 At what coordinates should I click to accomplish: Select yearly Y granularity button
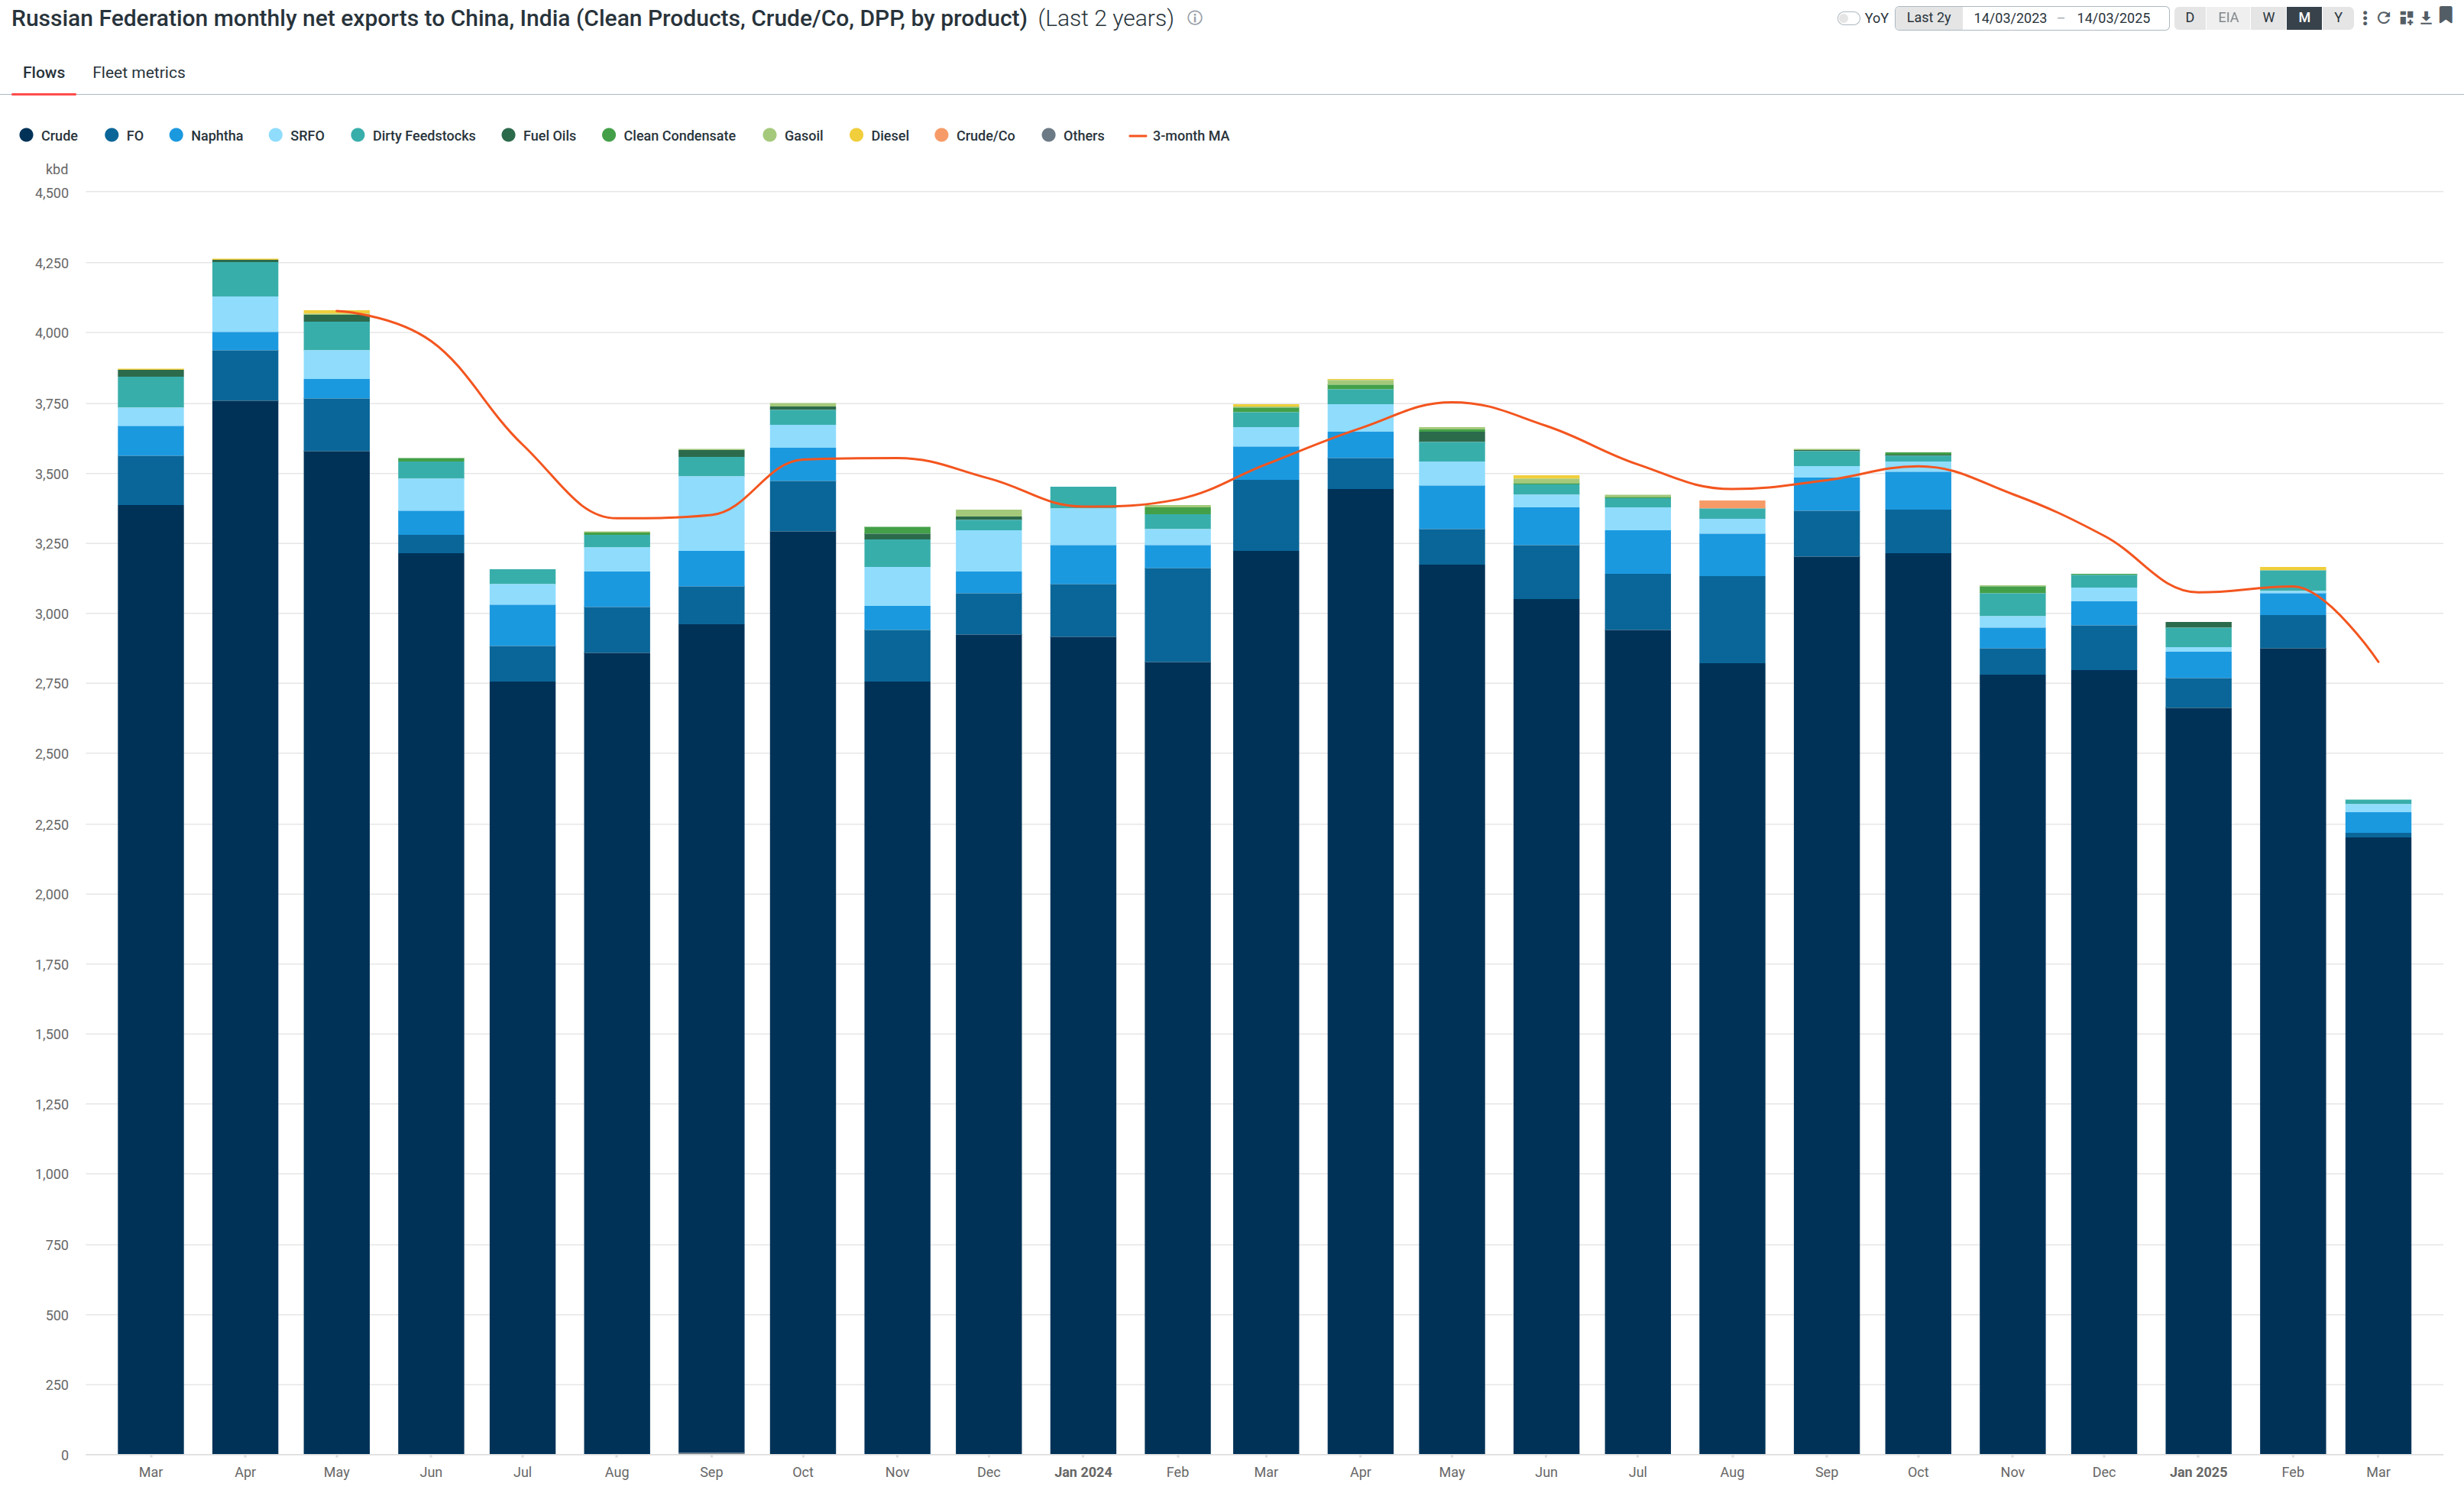click(x=2338, y=18)
